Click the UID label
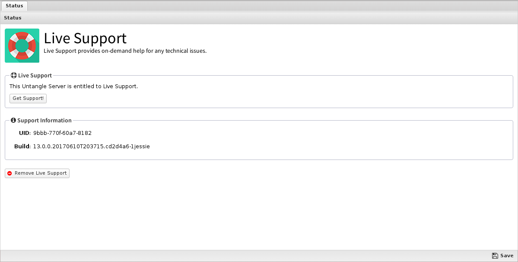 pos(25,133)
